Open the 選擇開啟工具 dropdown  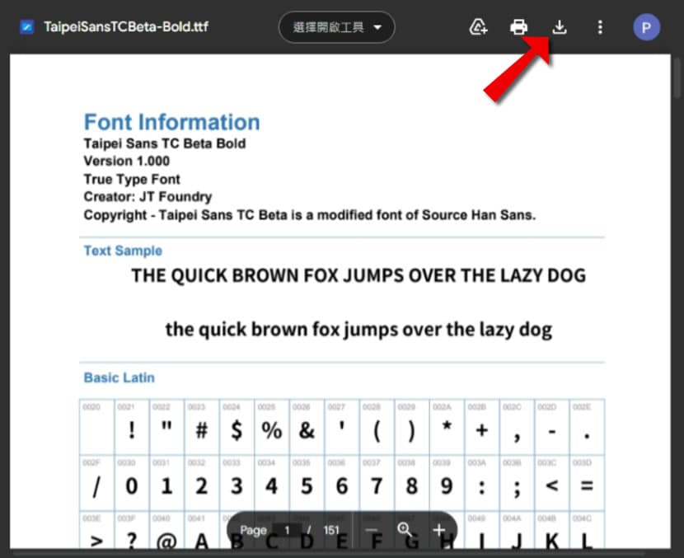click(x=337, y=27)
